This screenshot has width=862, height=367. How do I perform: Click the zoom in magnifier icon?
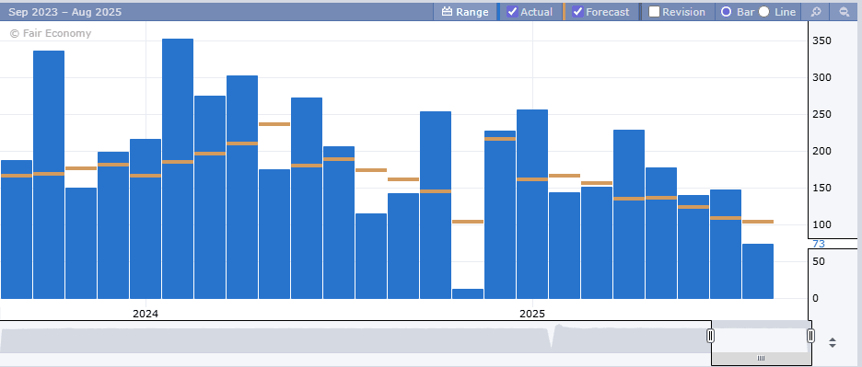(x=816, y=12)
